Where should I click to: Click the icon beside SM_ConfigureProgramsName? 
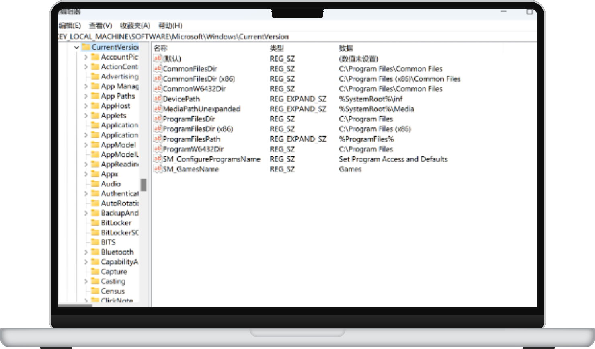[x=158, y=159]
